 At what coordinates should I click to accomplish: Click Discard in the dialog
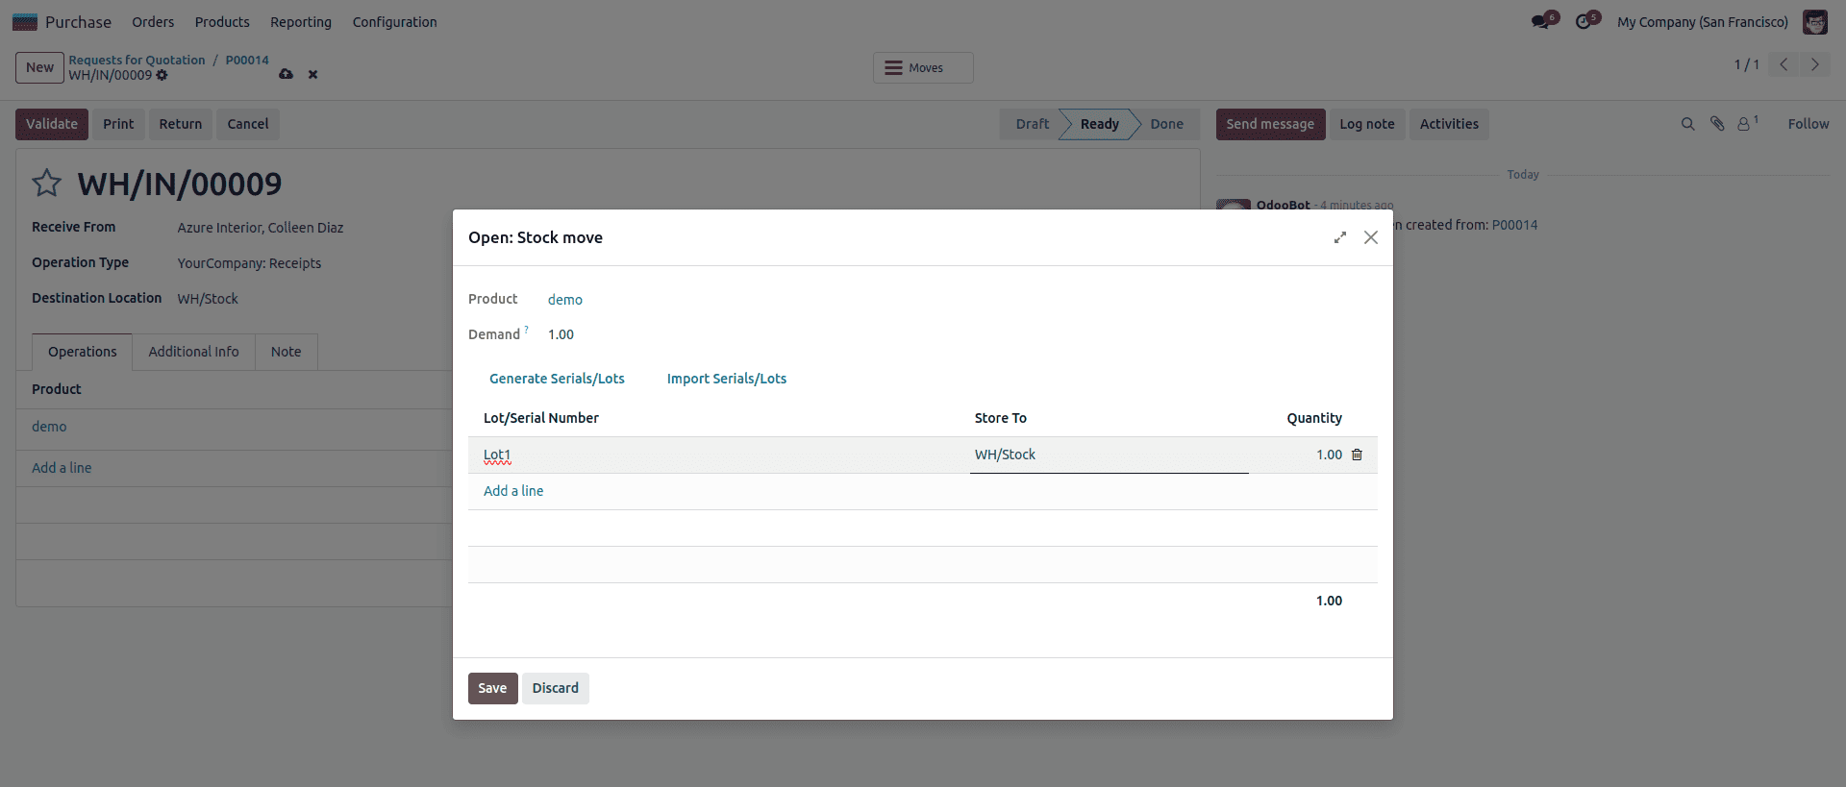[x=556, y=688]
